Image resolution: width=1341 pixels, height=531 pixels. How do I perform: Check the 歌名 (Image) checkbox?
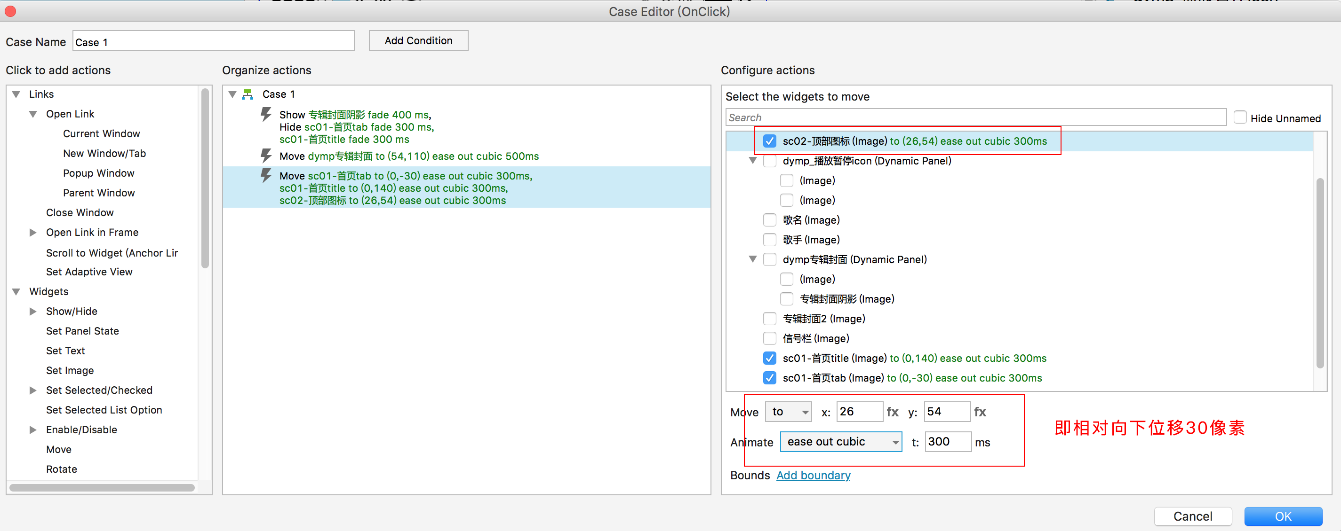(769, 220)
